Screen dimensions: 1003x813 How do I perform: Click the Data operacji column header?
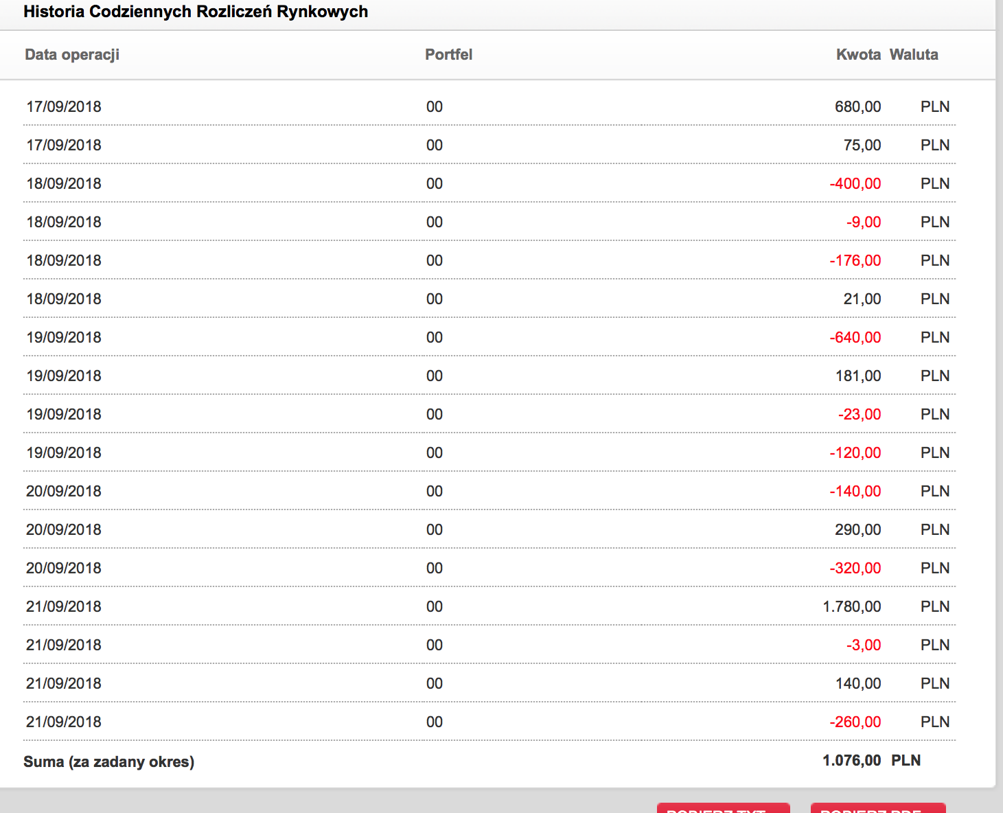point(72,55)
